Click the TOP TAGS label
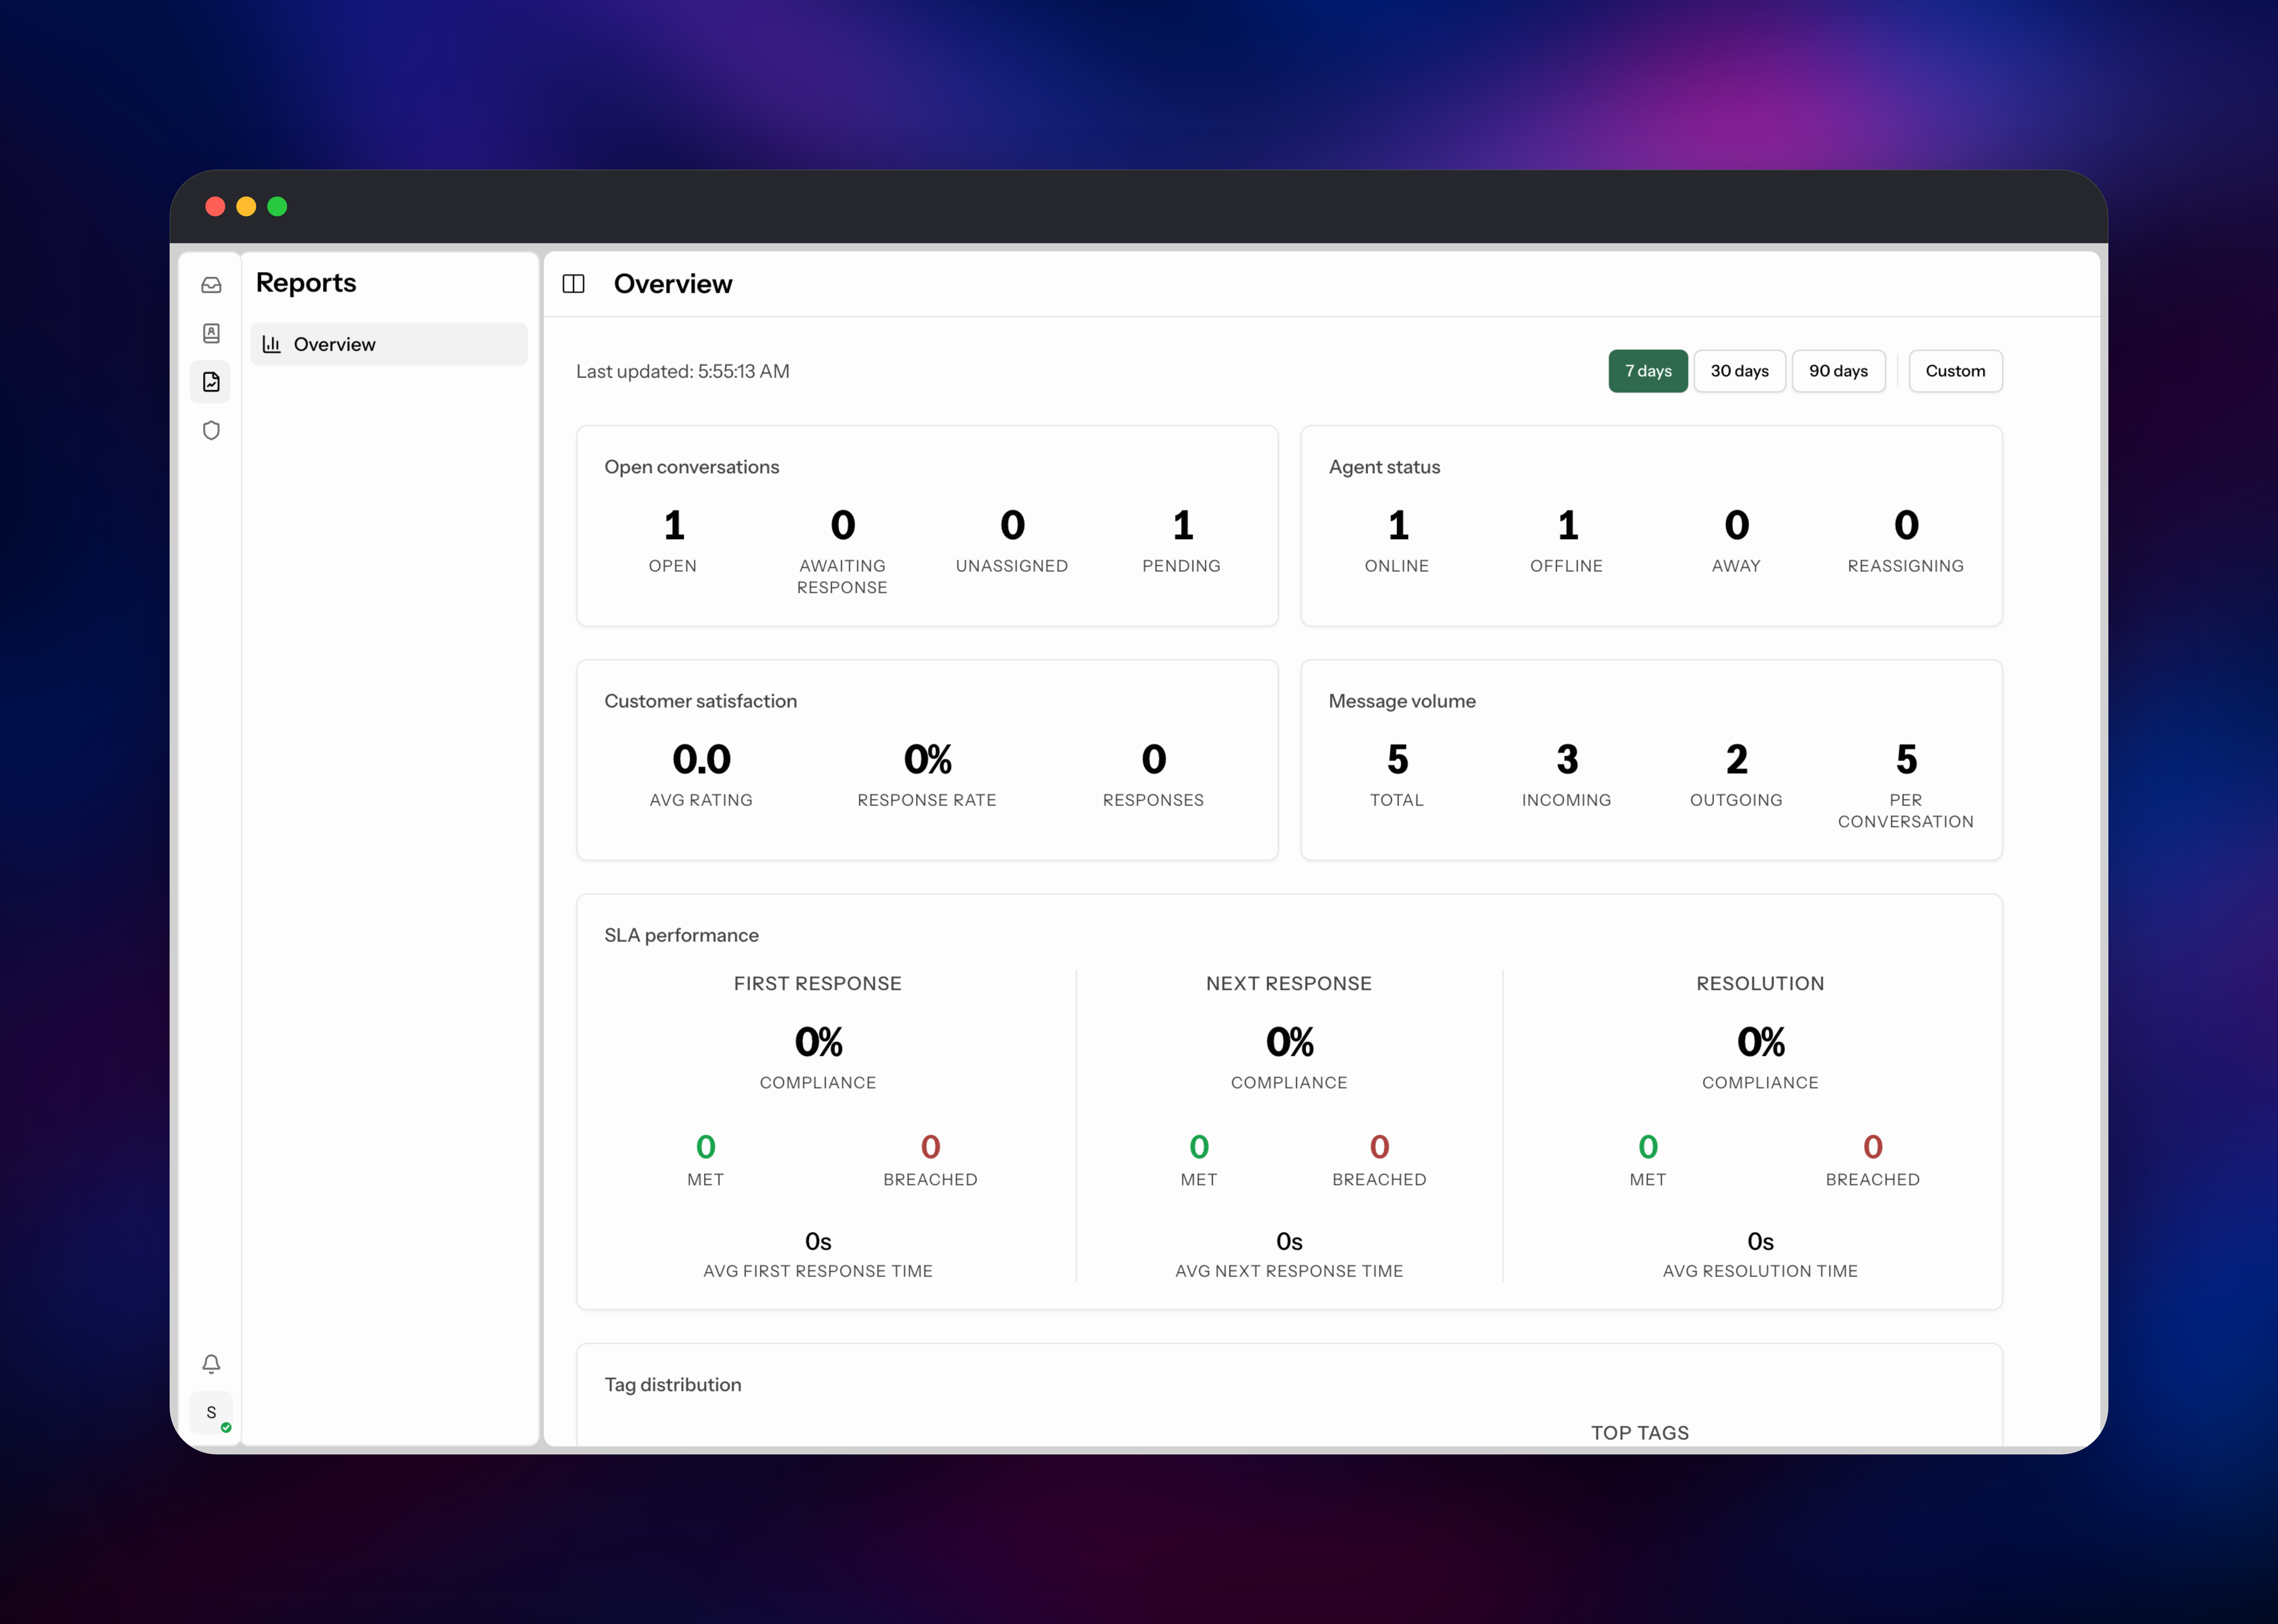 pos(1640,1433)
